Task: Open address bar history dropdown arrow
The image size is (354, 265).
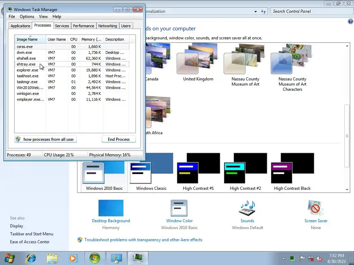Action: pyautogui.click(x=255, y=11)
